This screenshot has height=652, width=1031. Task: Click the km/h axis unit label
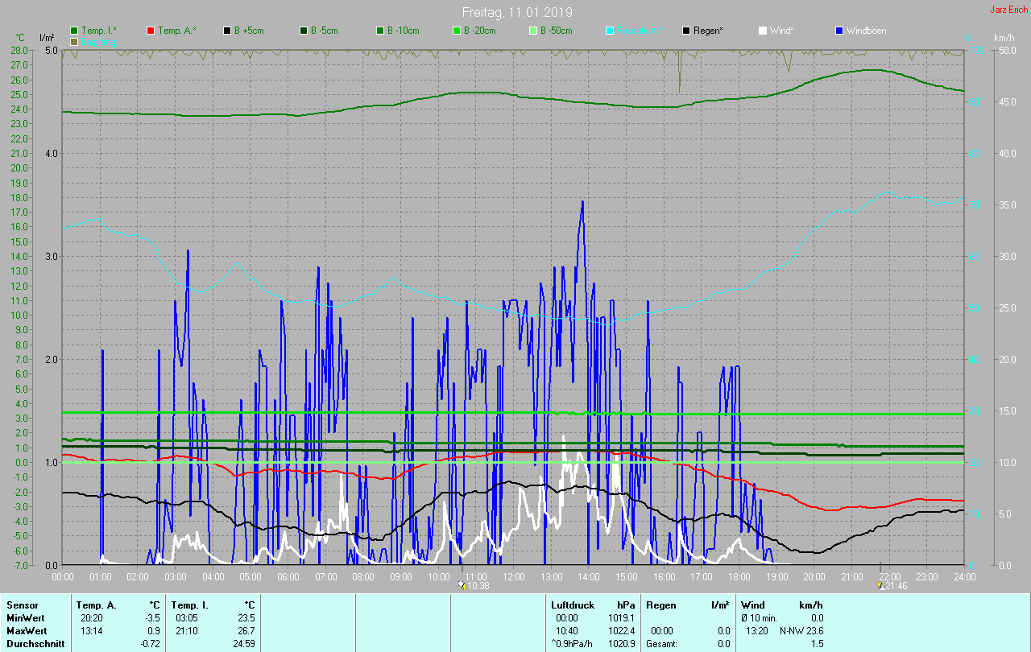point(1004,38)
